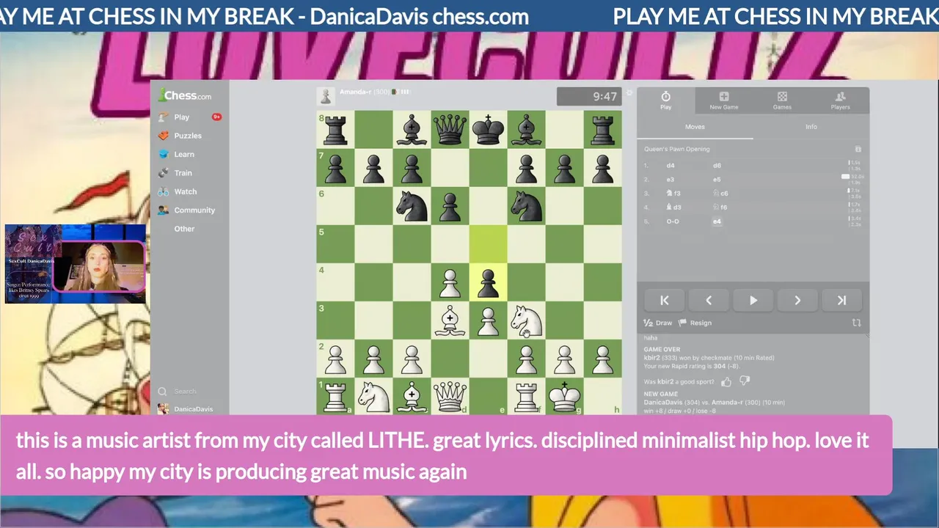
Task: Open settings gear next to the clock
Action: [629, 92]
